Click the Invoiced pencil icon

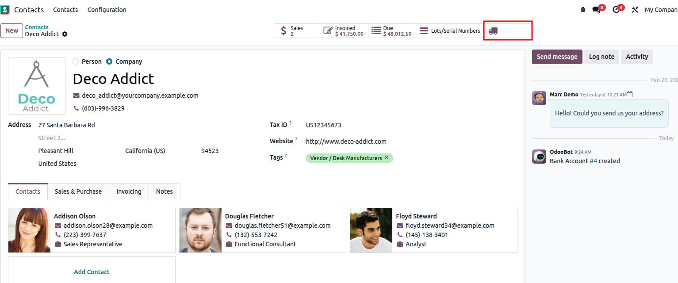(x=328, y=31)
